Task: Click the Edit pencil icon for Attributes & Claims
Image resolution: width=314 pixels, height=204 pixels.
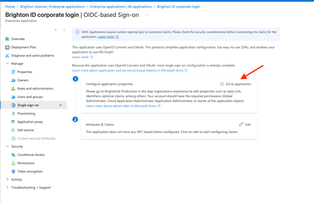Action: 241,124
